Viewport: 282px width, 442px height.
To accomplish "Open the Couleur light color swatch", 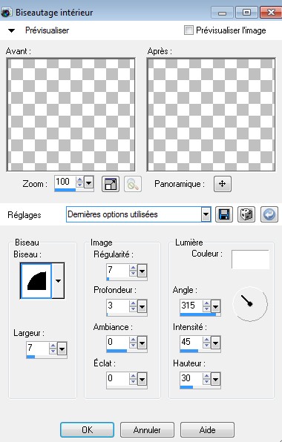I will [x=250, y=260].
